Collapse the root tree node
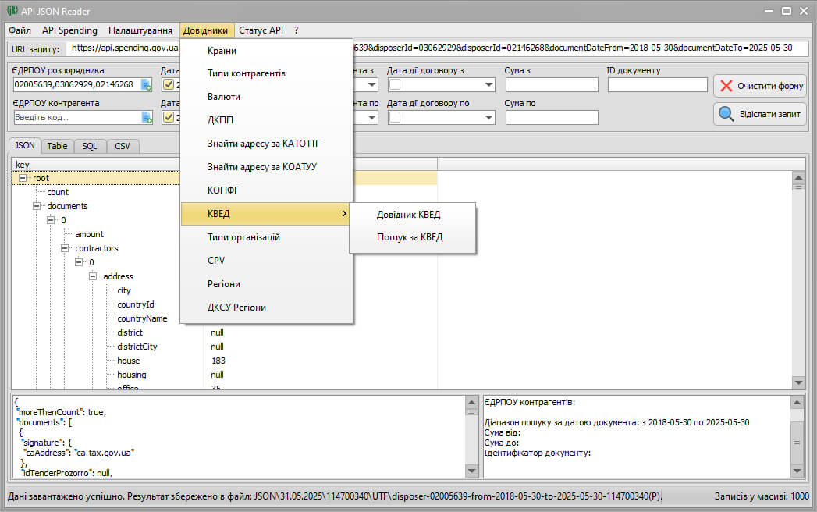This screenshot has height=512, width=817. (23, 178)
